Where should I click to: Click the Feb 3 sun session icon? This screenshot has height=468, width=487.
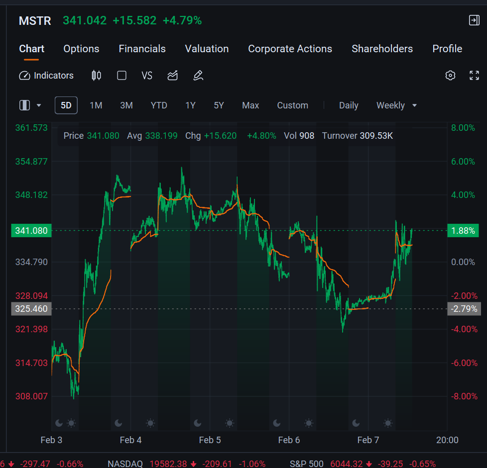tap(71, 423)
